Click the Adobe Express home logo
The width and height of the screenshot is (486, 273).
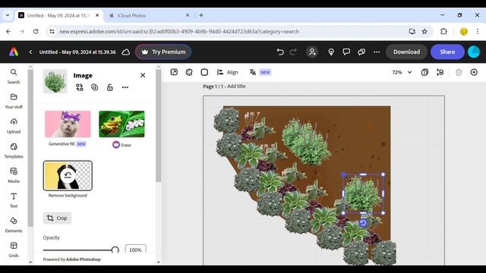pos(14,52)
